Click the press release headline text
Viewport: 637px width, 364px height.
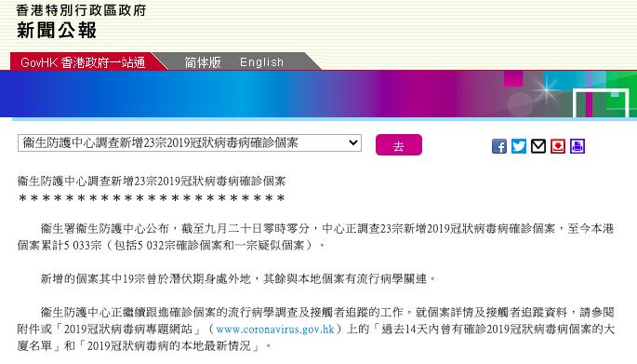152,182
